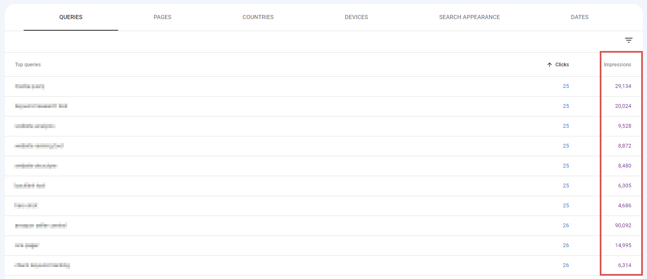The image size is (647, 279).
Task: Sort by the Clicks column header
Action: [562, 64]
